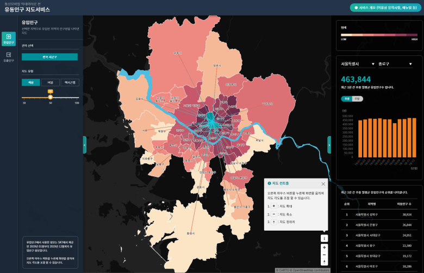The image size is (424, 273).
Task: Switch map type to 버블
Action: coord(50,82)
